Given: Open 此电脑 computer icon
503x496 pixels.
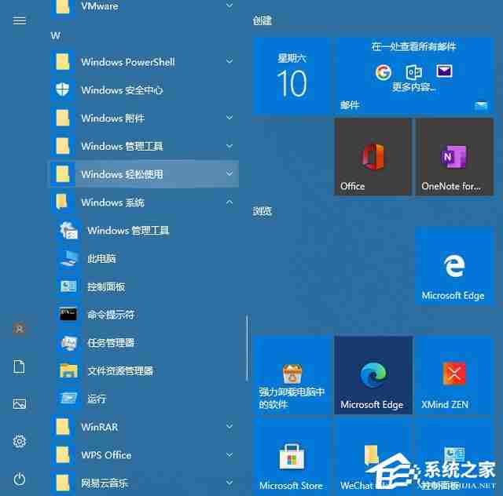Looking at the screenshot, I should [x=68, y=258].
